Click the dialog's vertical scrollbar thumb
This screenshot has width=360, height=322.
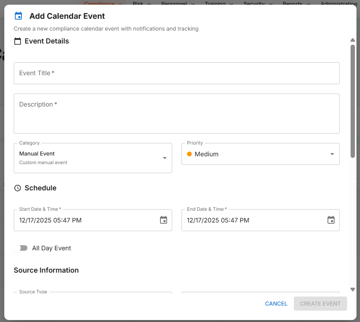point(353,101)
